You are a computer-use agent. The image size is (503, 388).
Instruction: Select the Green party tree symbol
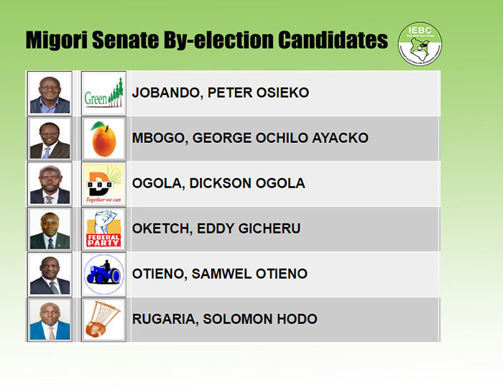click(x=103, y=93)
